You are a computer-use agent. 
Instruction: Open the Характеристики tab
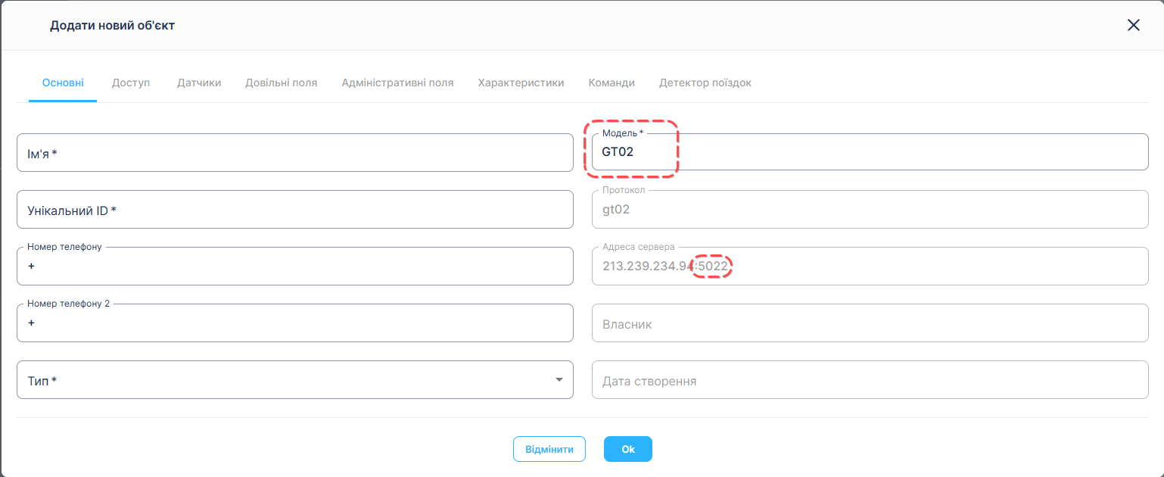pyautogui.click(x=521, y=83)
